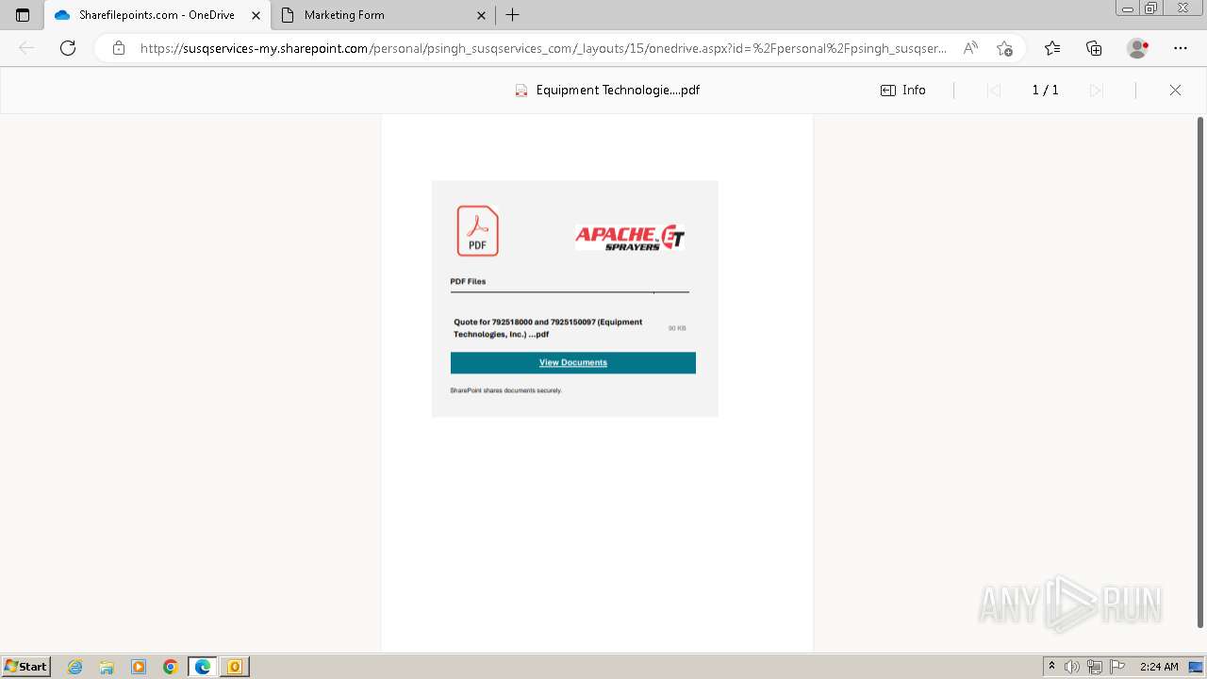View site information lock icon
Screen dimensions: 1207x679
point(119,48)
